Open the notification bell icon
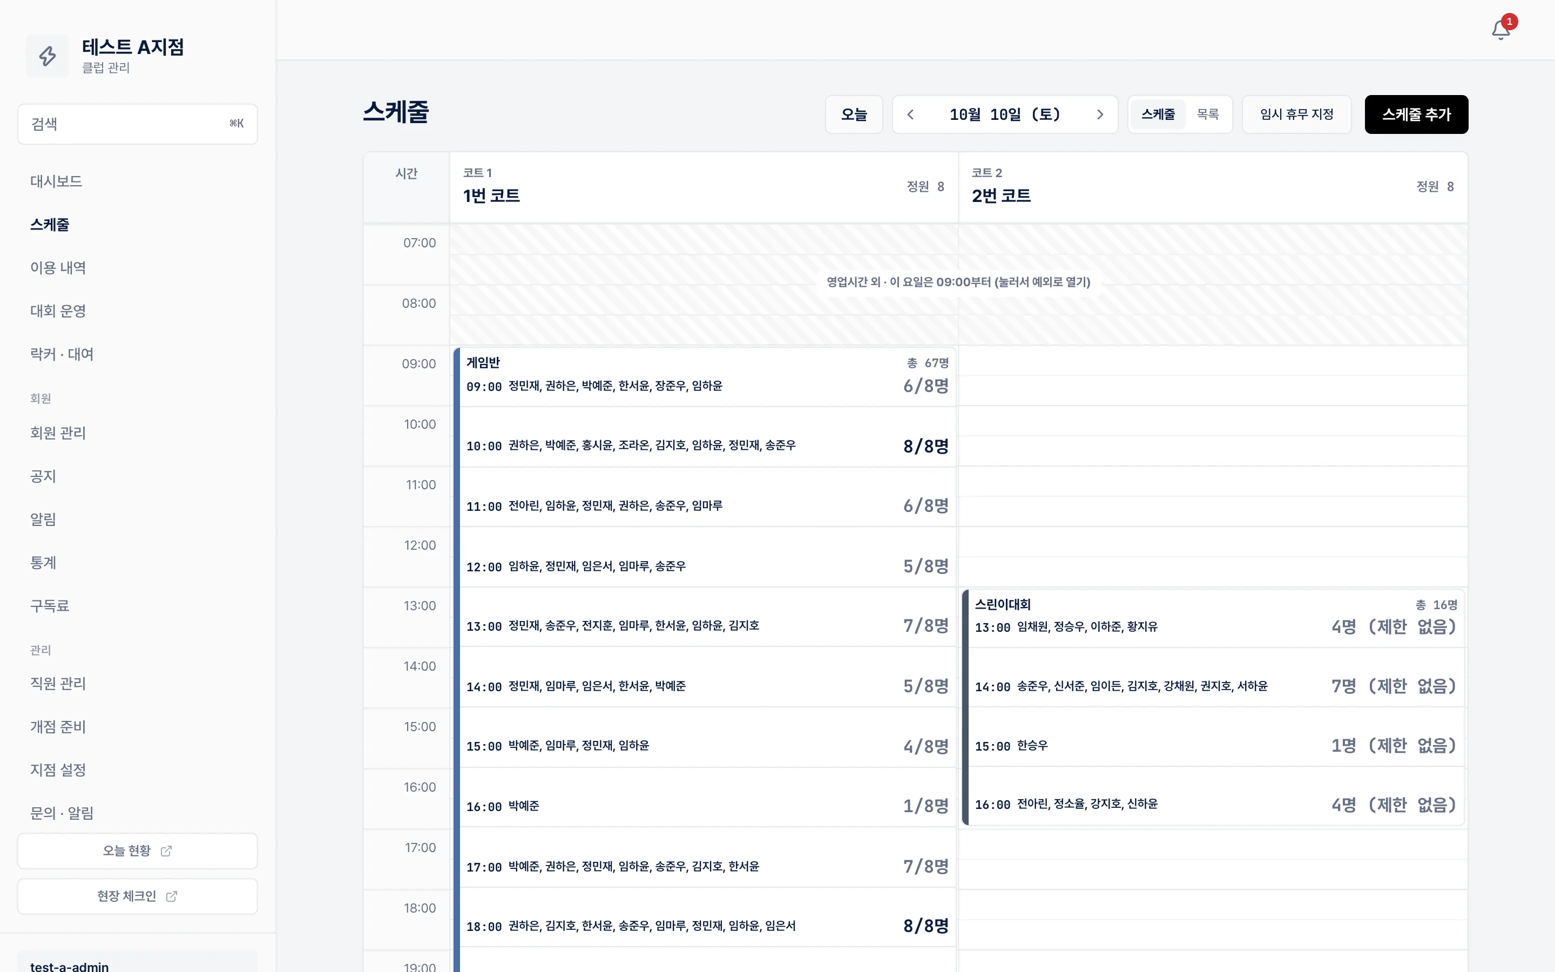The height and width of the screenshot is (972, 1555). pyautogui.click(x=1500, y=30)
